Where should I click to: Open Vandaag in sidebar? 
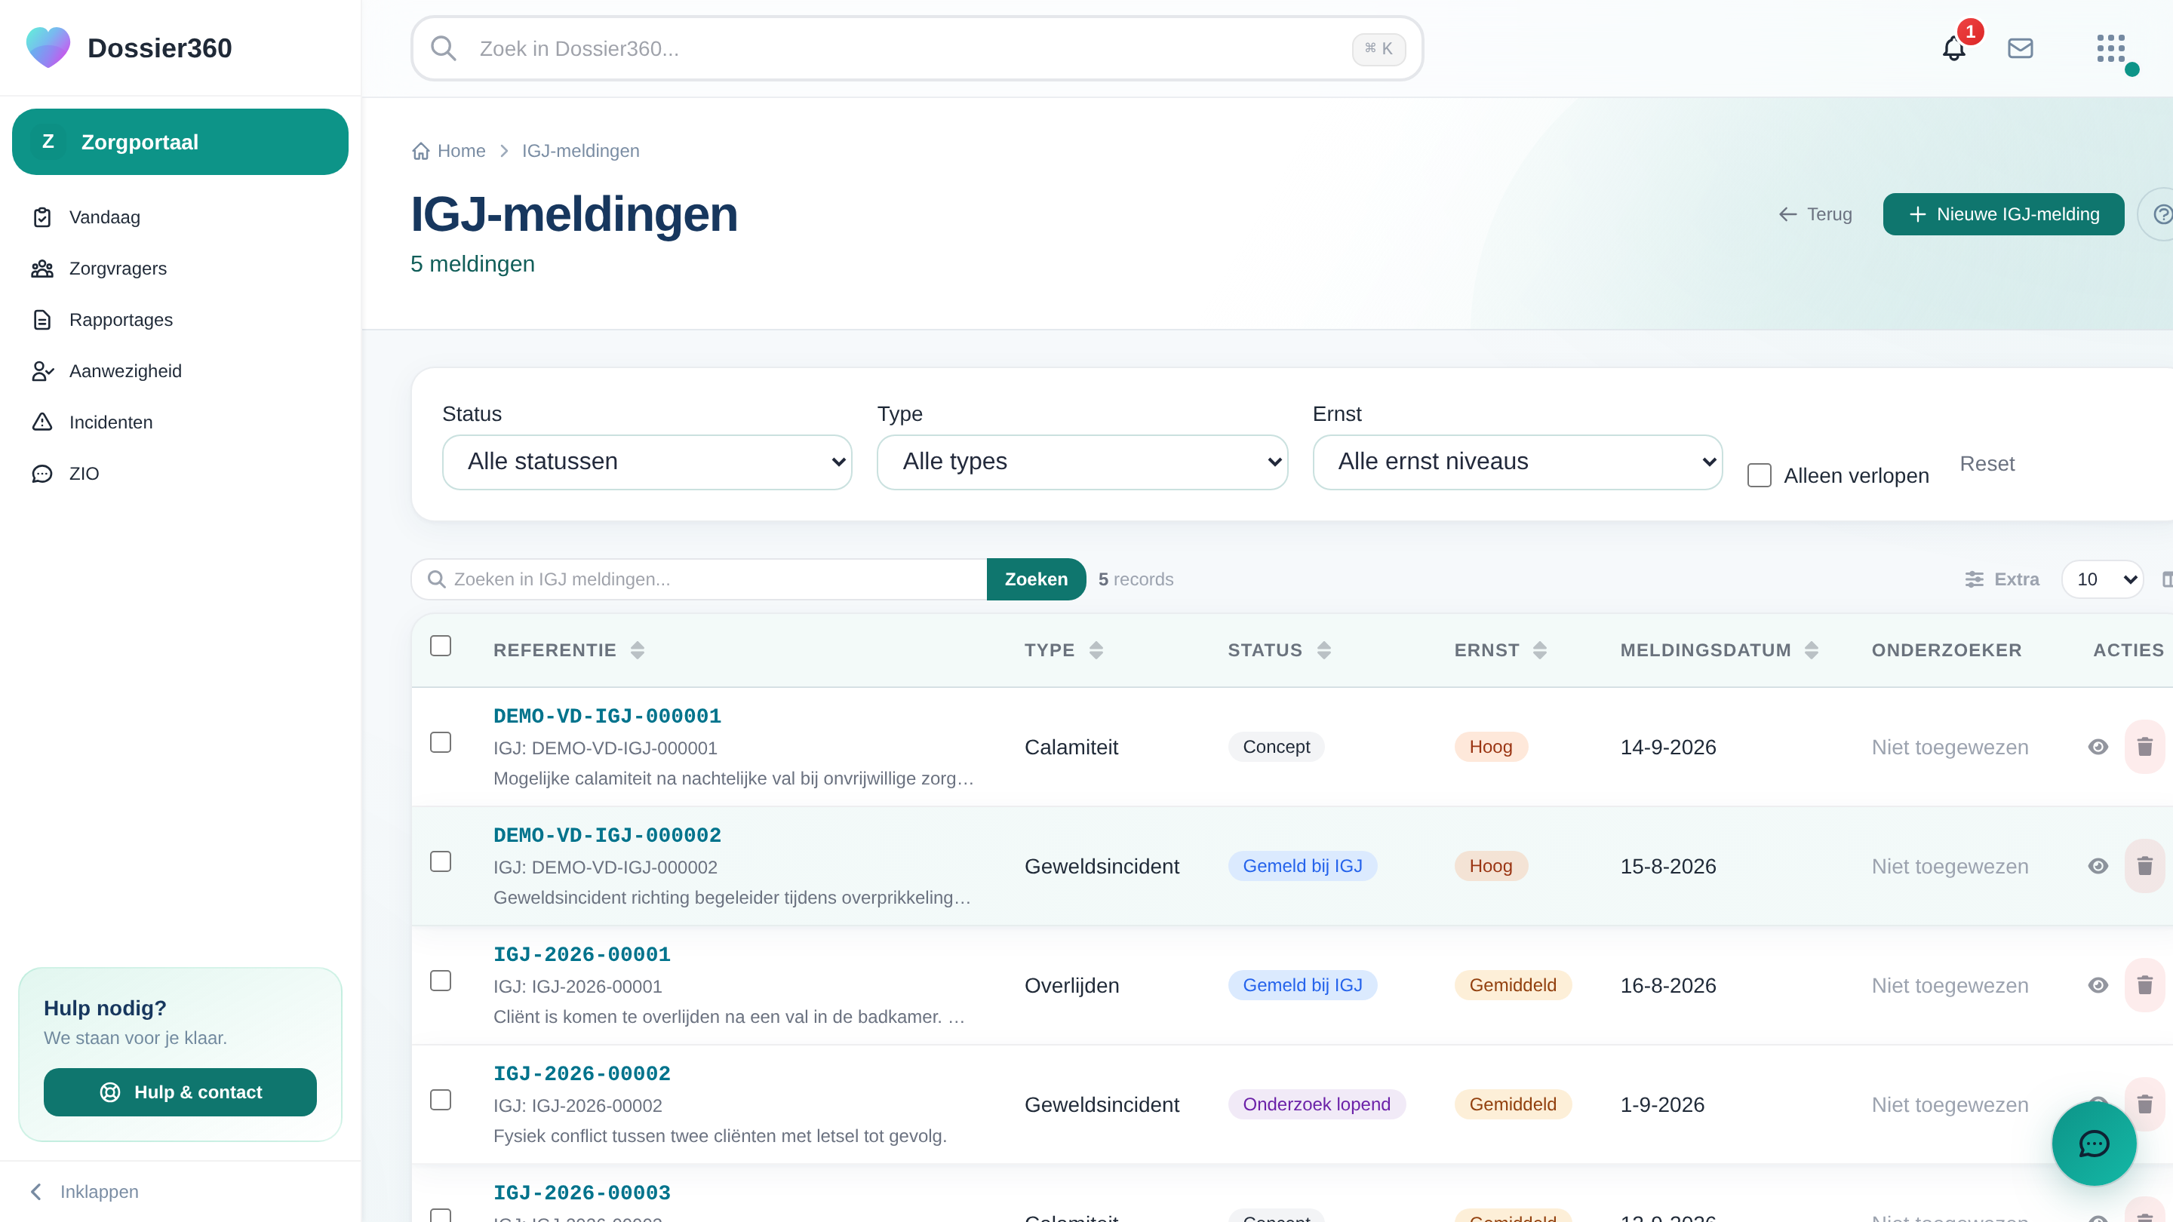pos(180,217)
